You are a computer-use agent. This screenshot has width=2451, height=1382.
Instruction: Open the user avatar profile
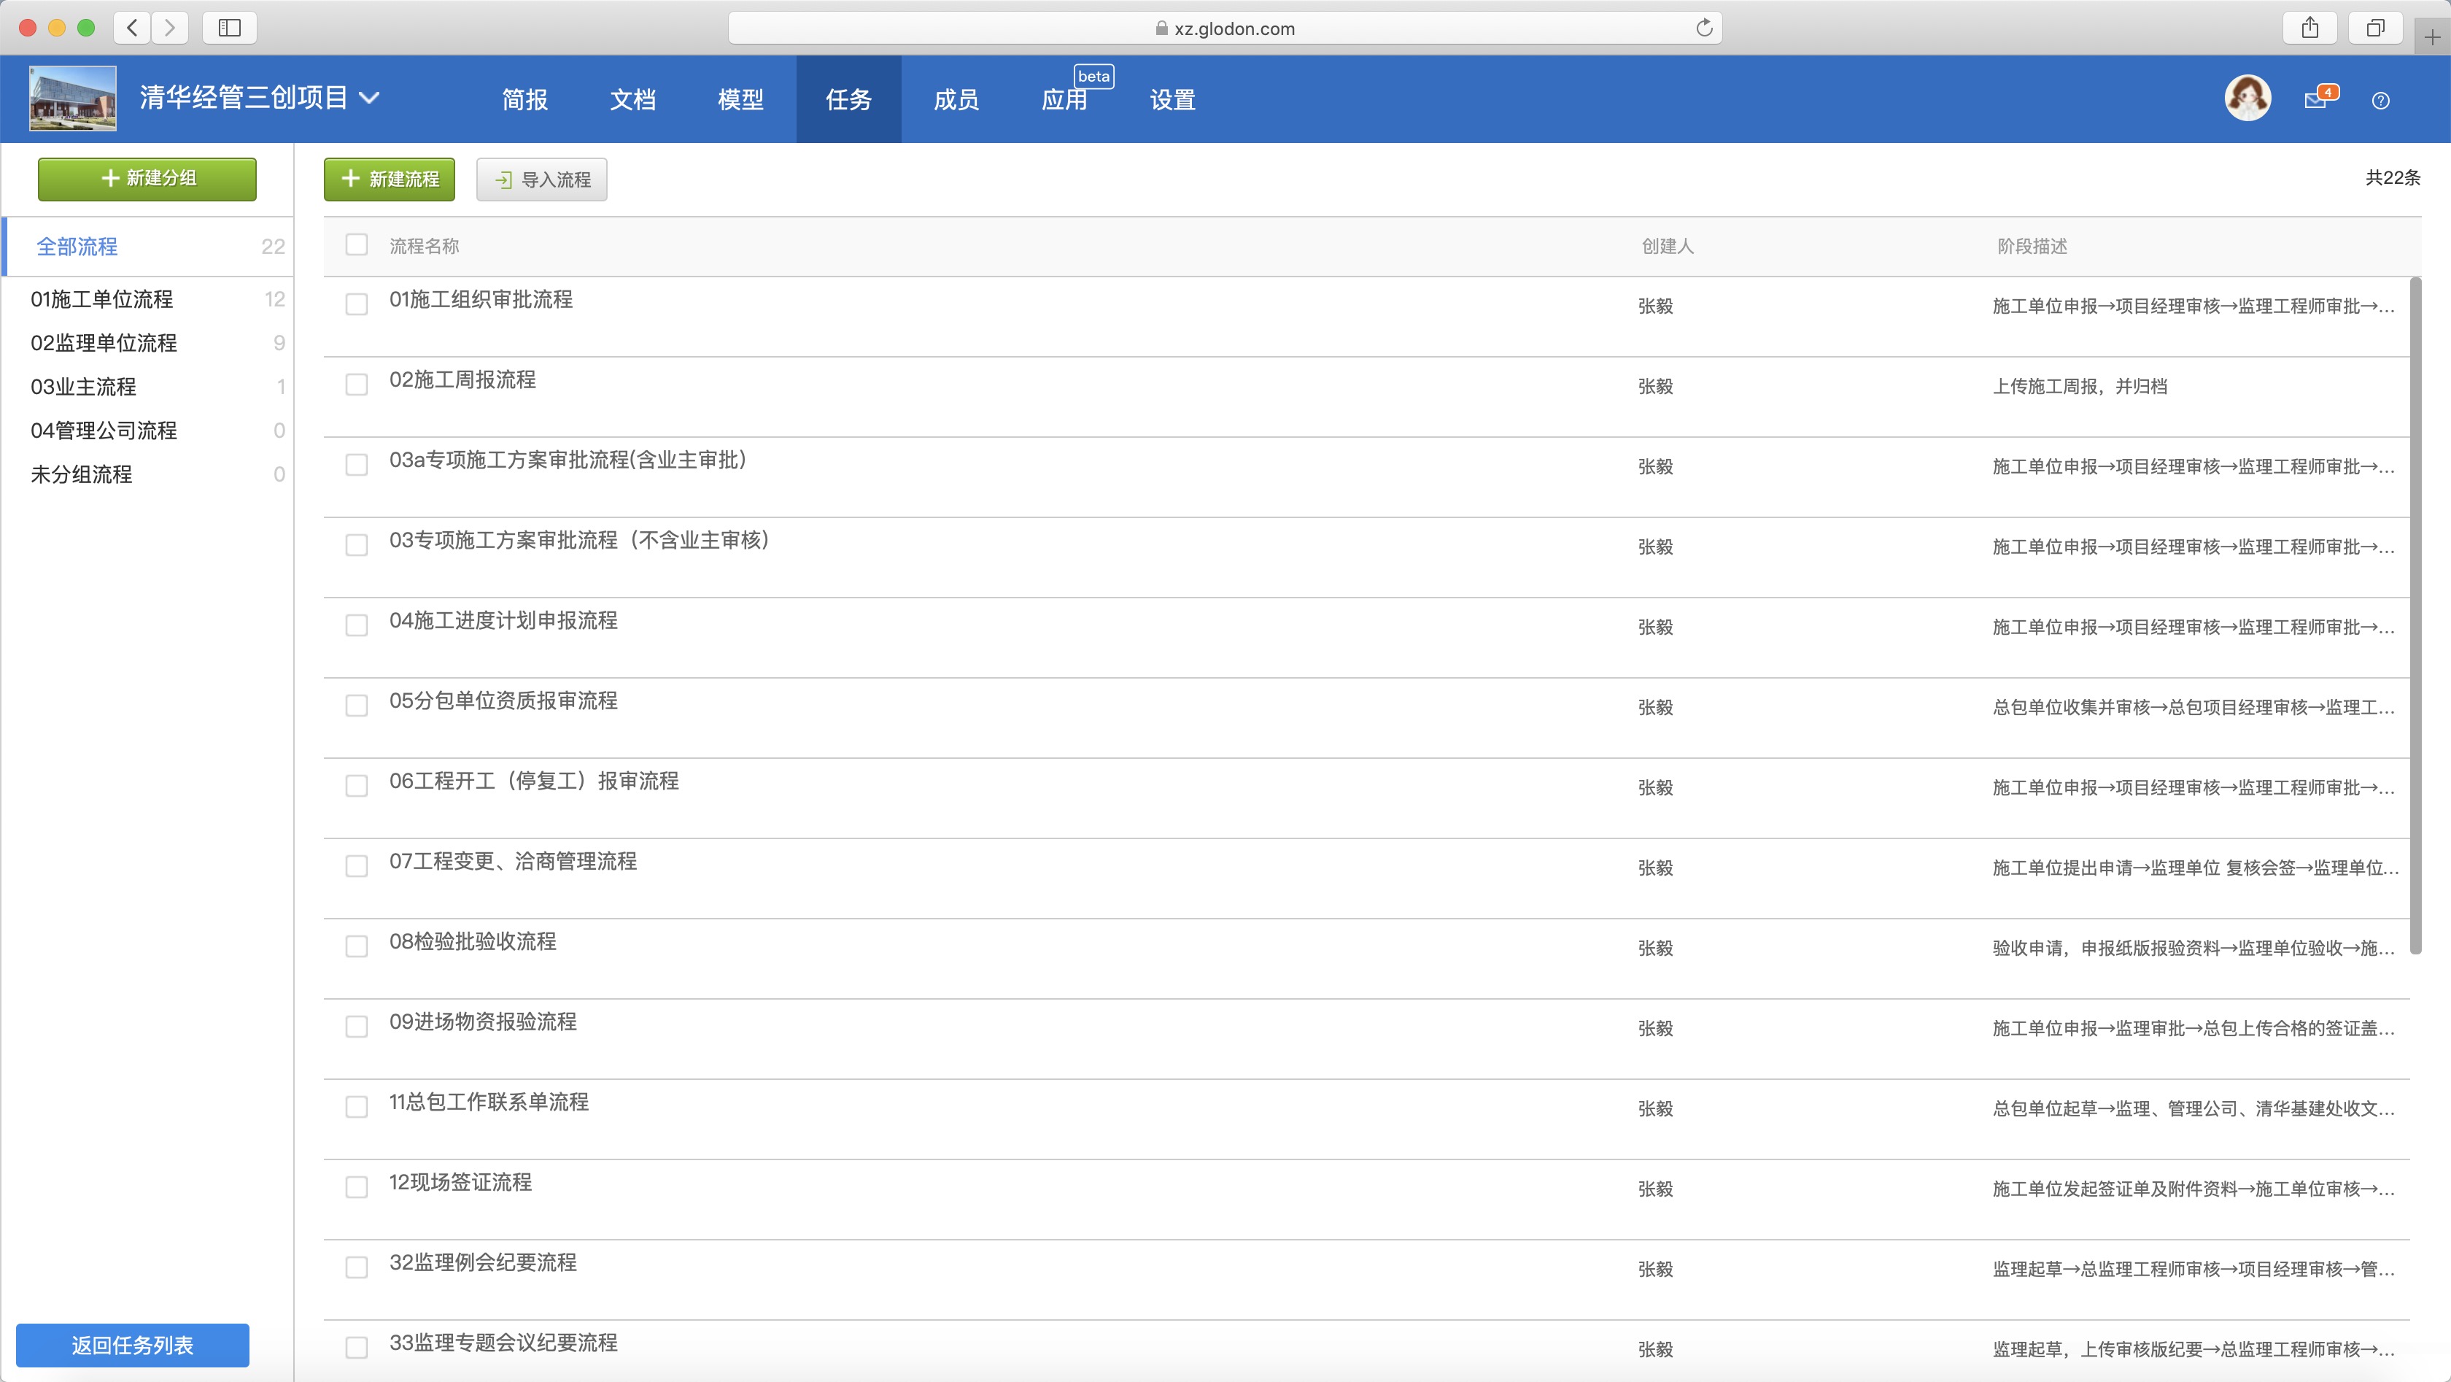tap(2247, 98)
